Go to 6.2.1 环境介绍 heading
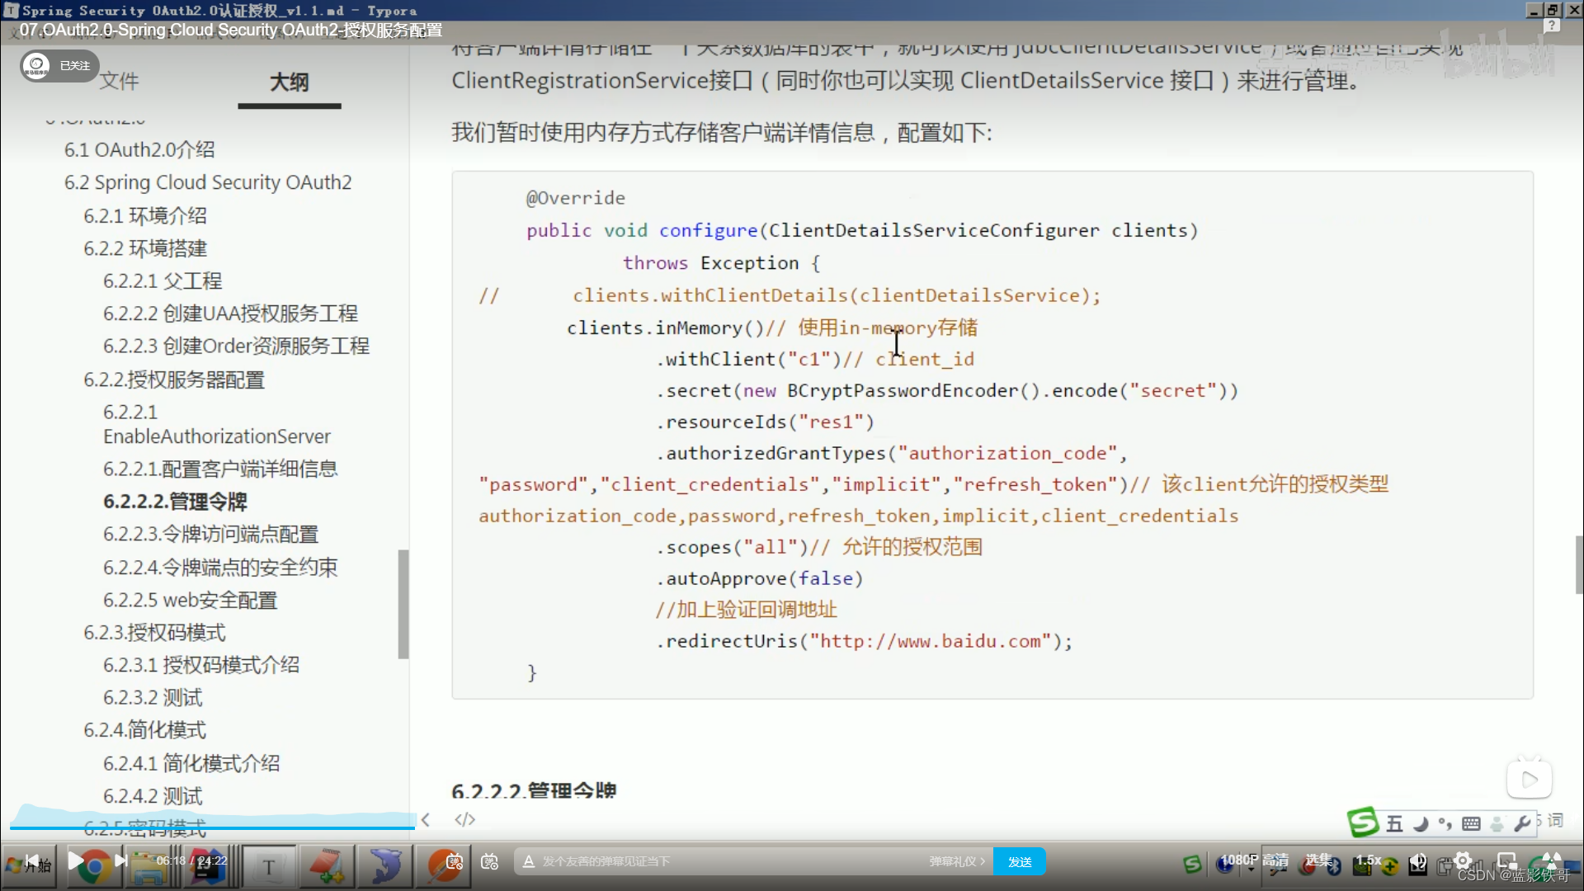The height and width of the screenshot is (891, 1584). click(x=145, y=215)
